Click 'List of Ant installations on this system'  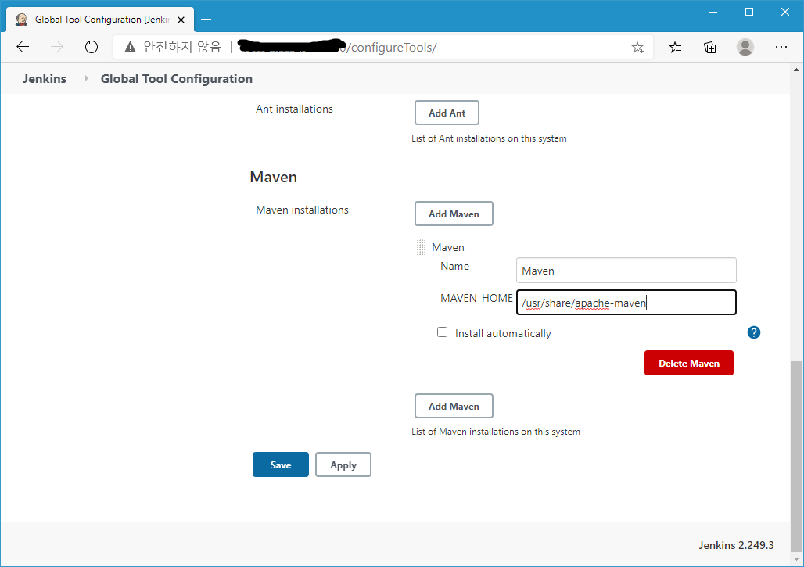(489, 138)
